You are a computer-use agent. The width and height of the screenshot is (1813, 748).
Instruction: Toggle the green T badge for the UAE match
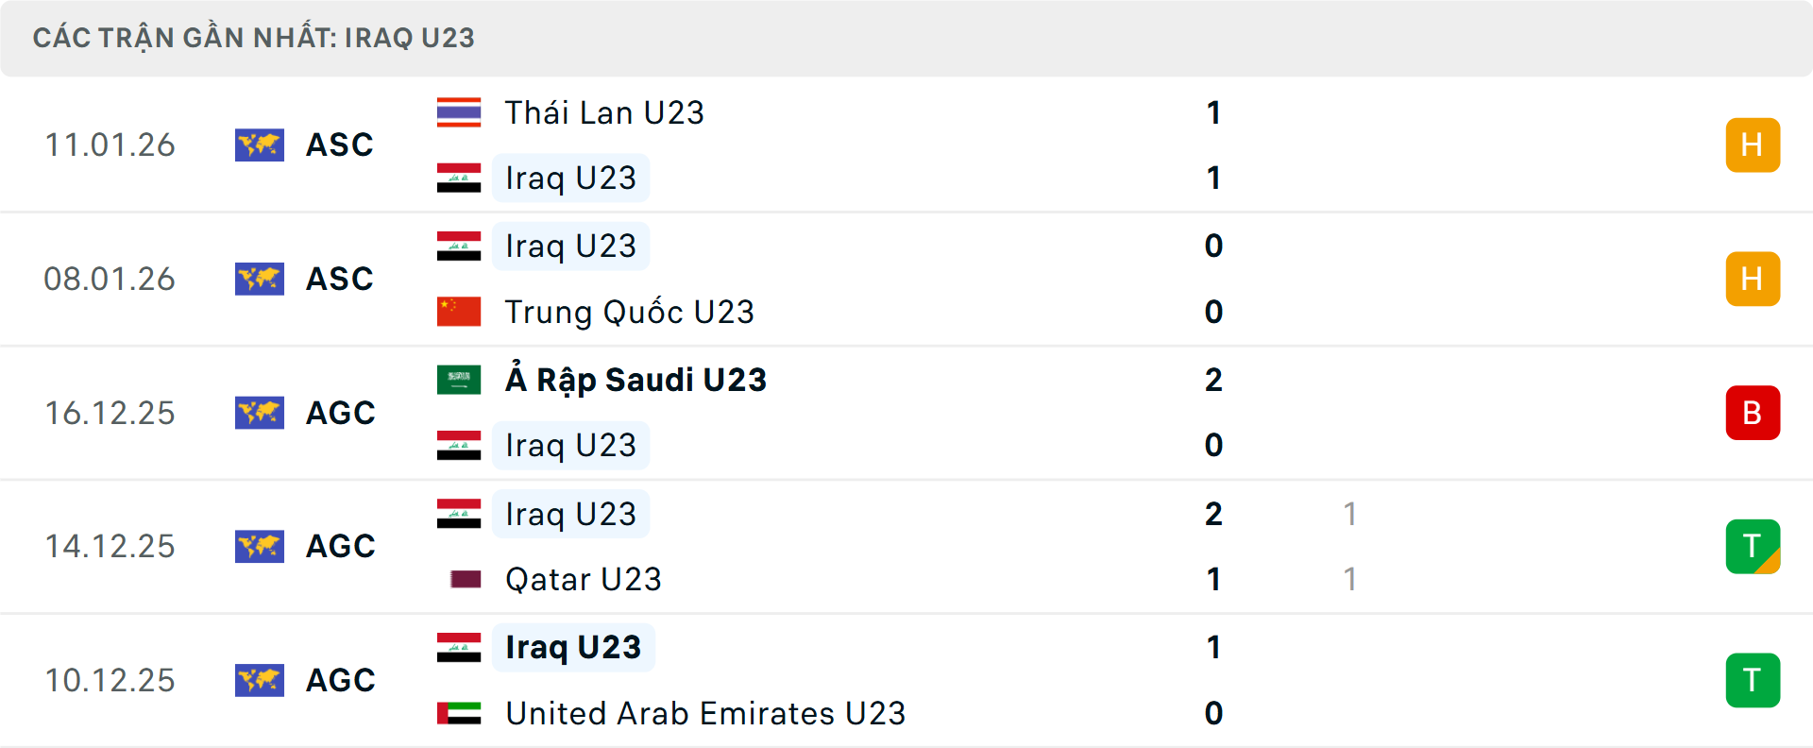point(1753,680)
